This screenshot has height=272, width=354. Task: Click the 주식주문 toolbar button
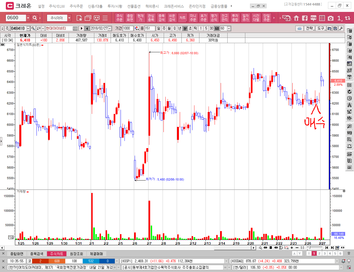119,18
